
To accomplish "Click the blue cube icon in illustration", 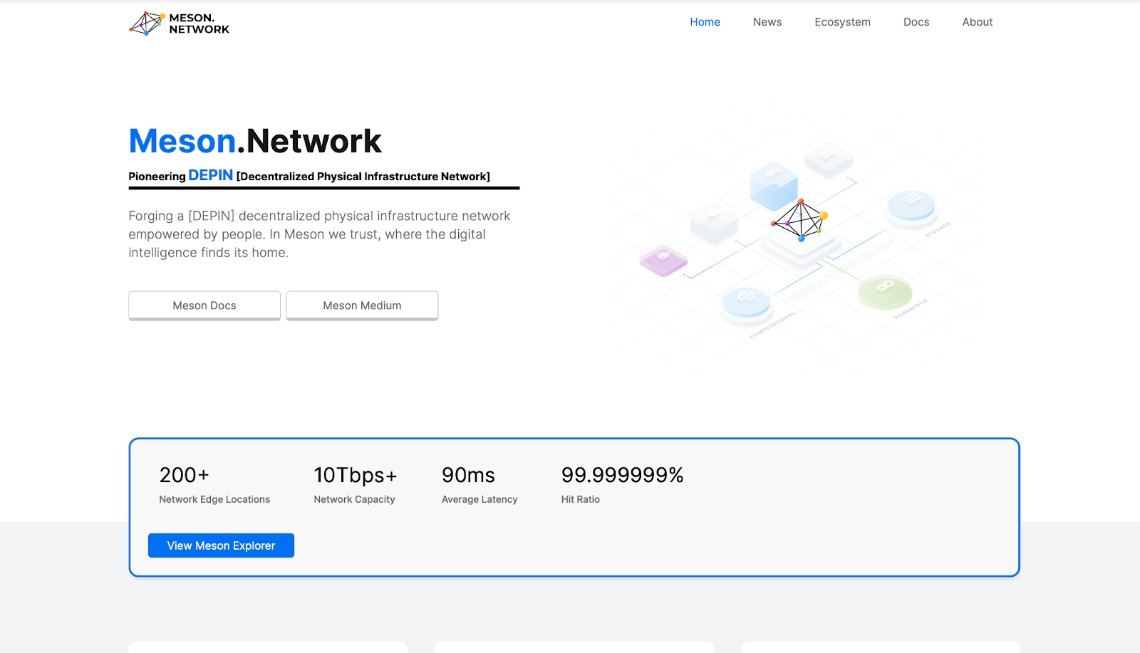I will pyautogui.click(x=774, y=186).
